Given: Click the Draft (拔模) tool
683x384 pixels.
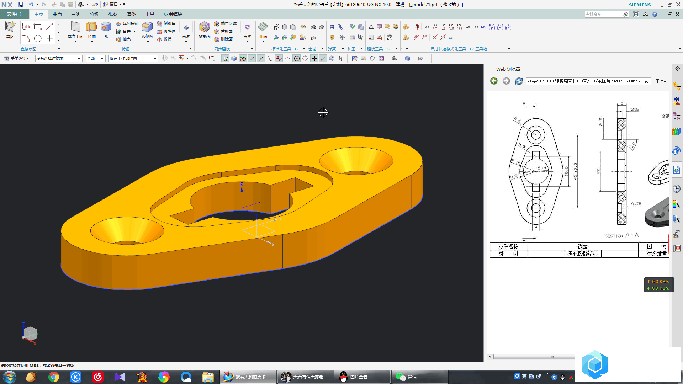Looking at the screenshot, I should point(164,39).
